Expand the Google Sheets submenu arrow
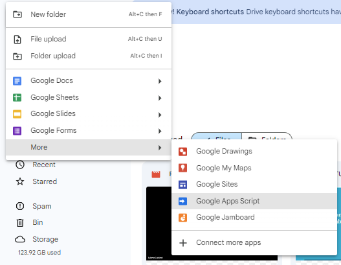This screenshot has height=265, width=341. pos(160,98)
